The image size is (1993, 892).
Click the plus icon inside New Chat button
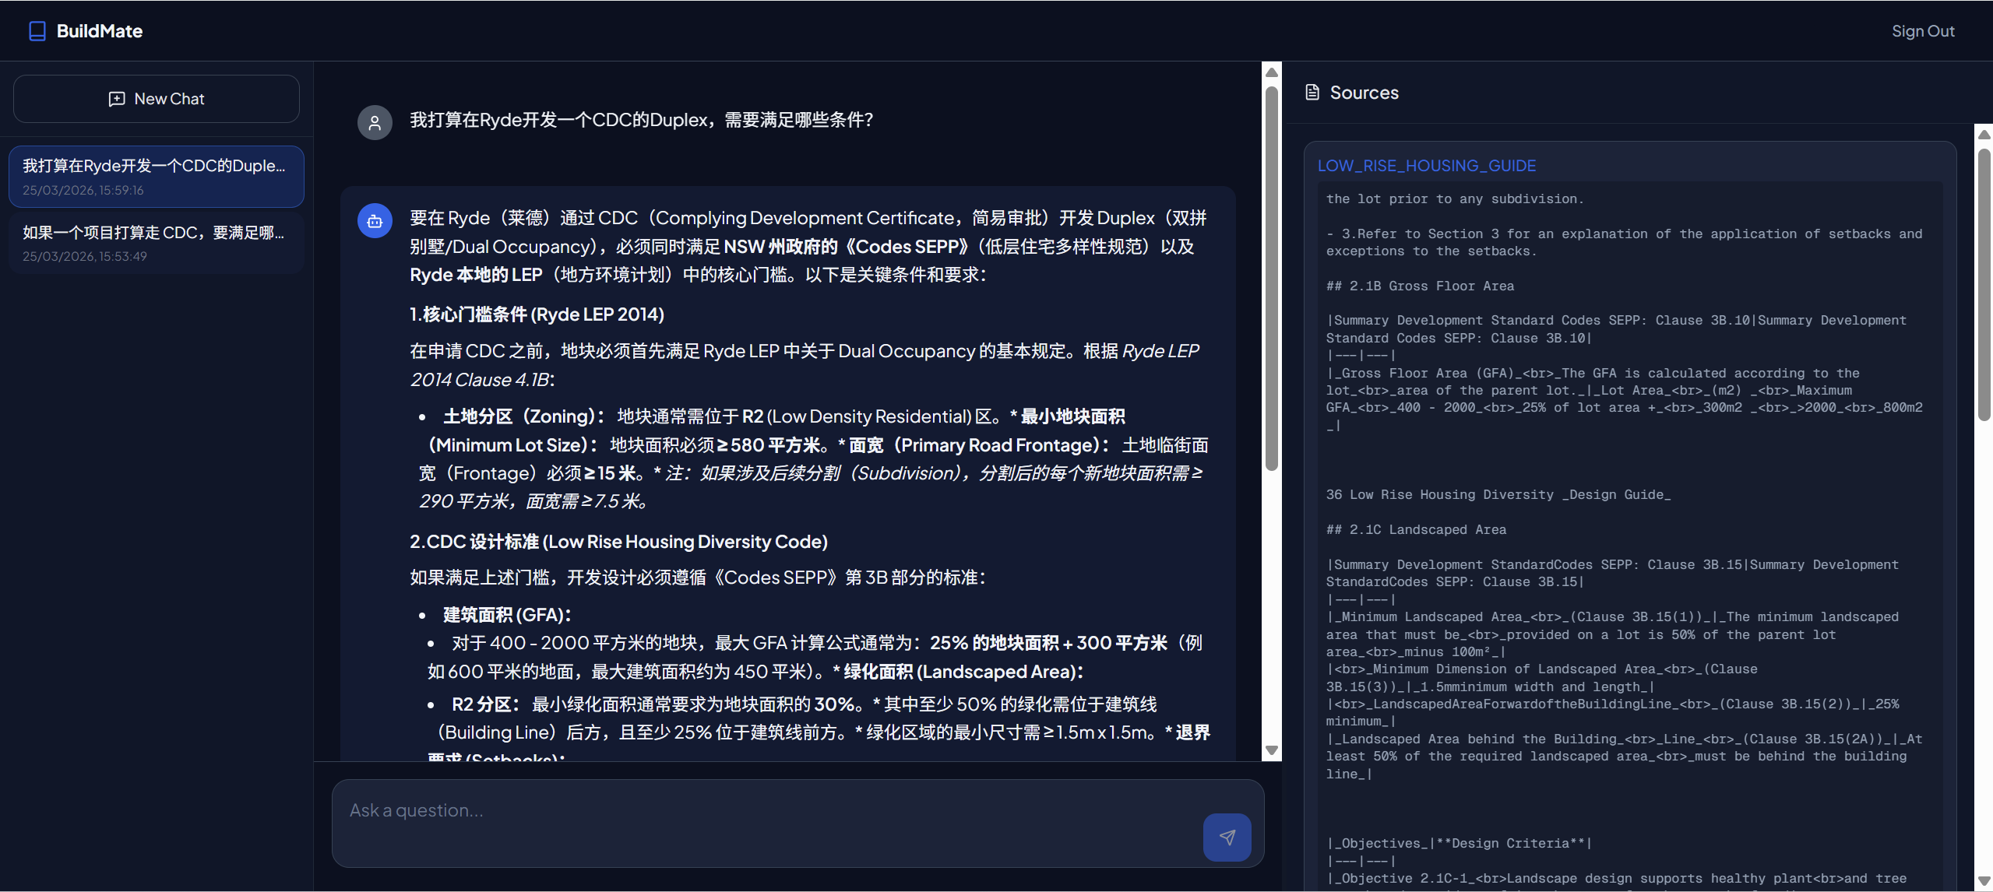[x=116, y=99]
